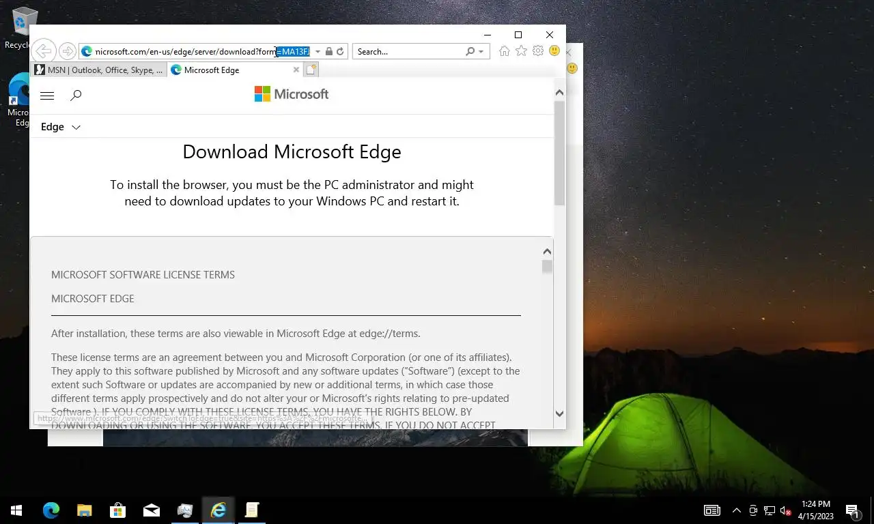Open the Tools gear icon
874x524 pixels.
tap(538, 51)
